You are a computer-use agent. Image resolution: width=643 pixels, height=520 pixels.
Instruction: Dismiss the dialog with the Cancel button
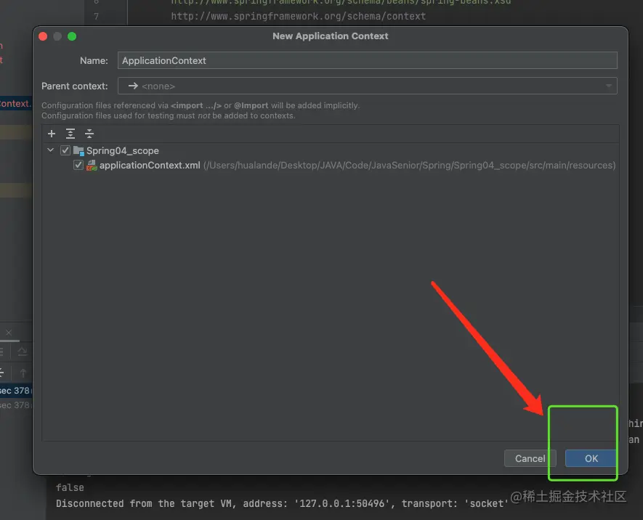click(530, 458)
